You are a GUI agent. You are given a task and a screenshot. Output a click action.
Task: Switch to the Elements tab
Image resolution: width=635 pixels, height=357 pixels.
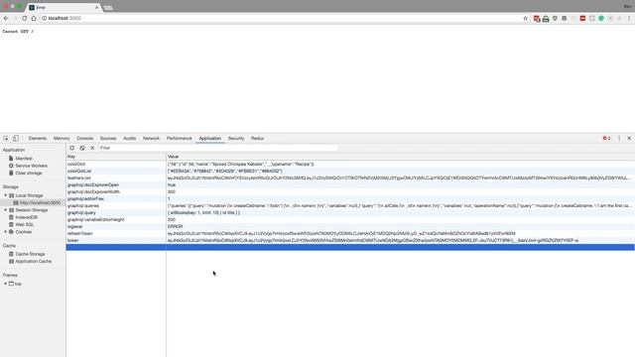coord(38,139)
